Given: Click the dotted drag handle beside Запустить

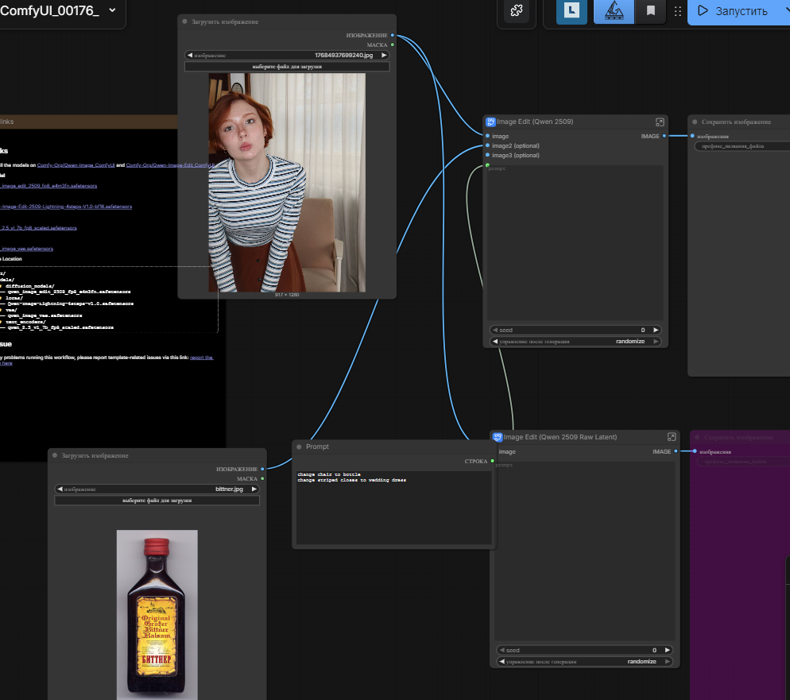Looking at the screenshot, I should pos(677,11).
